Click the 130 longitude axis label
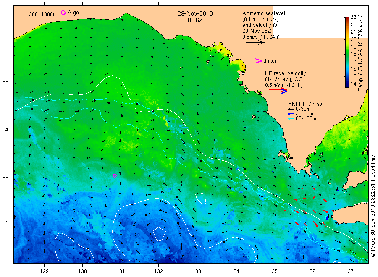 click(82, 272)
